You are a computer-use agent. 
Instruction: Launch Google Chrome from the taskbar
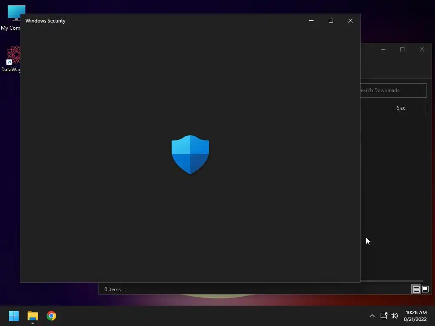coord(51,316)
